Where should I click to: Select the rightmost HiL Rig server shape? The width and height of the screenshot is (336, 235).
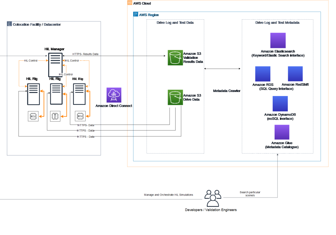click(x=79, y=93)
